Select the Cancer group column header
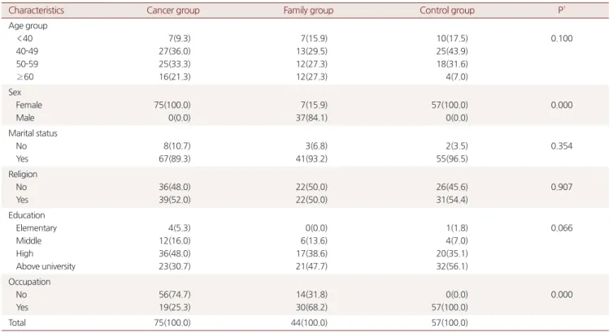Screen dimensions: 613x333 [173, 11]
